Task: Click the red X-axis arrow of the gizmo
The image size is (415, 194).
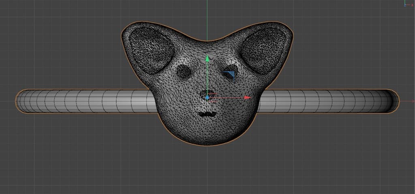Action: [x=247, y=98]
